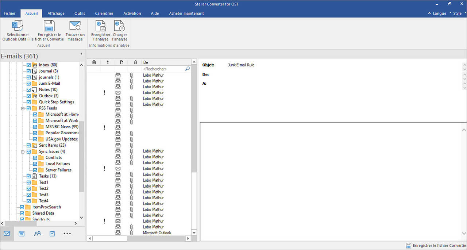
Task: Click the journals (1) folder label
Action: tap(49, 77)
